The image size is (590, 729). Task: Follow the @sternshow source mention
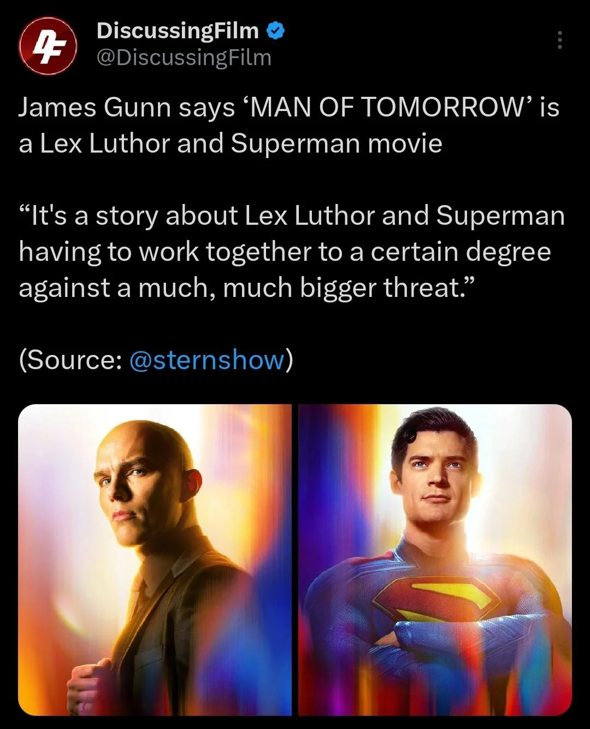click(207, 360)
